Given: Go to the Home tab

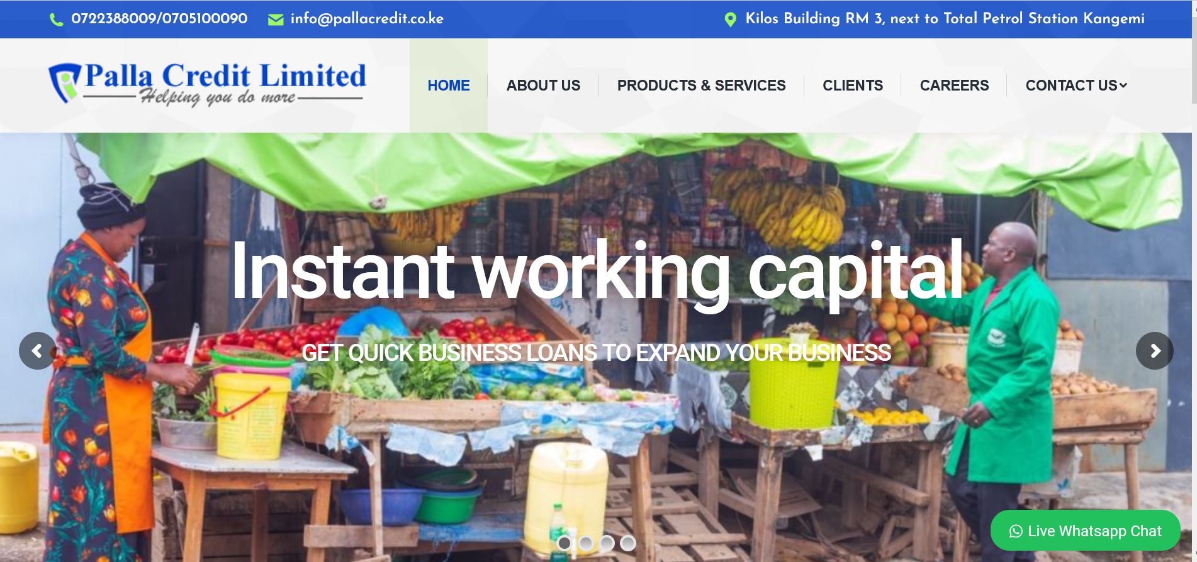Looking at the screenshot, I should tap(449, 85).
